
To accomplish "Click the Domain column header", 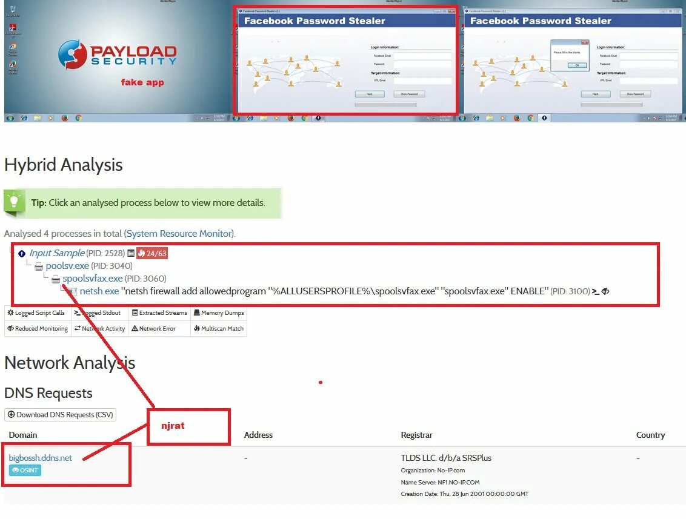I will tap(23, 435).
